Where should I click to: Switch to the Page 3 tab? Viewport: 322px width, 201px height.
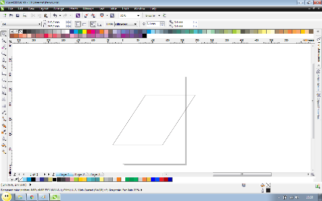tap(95, 174)
